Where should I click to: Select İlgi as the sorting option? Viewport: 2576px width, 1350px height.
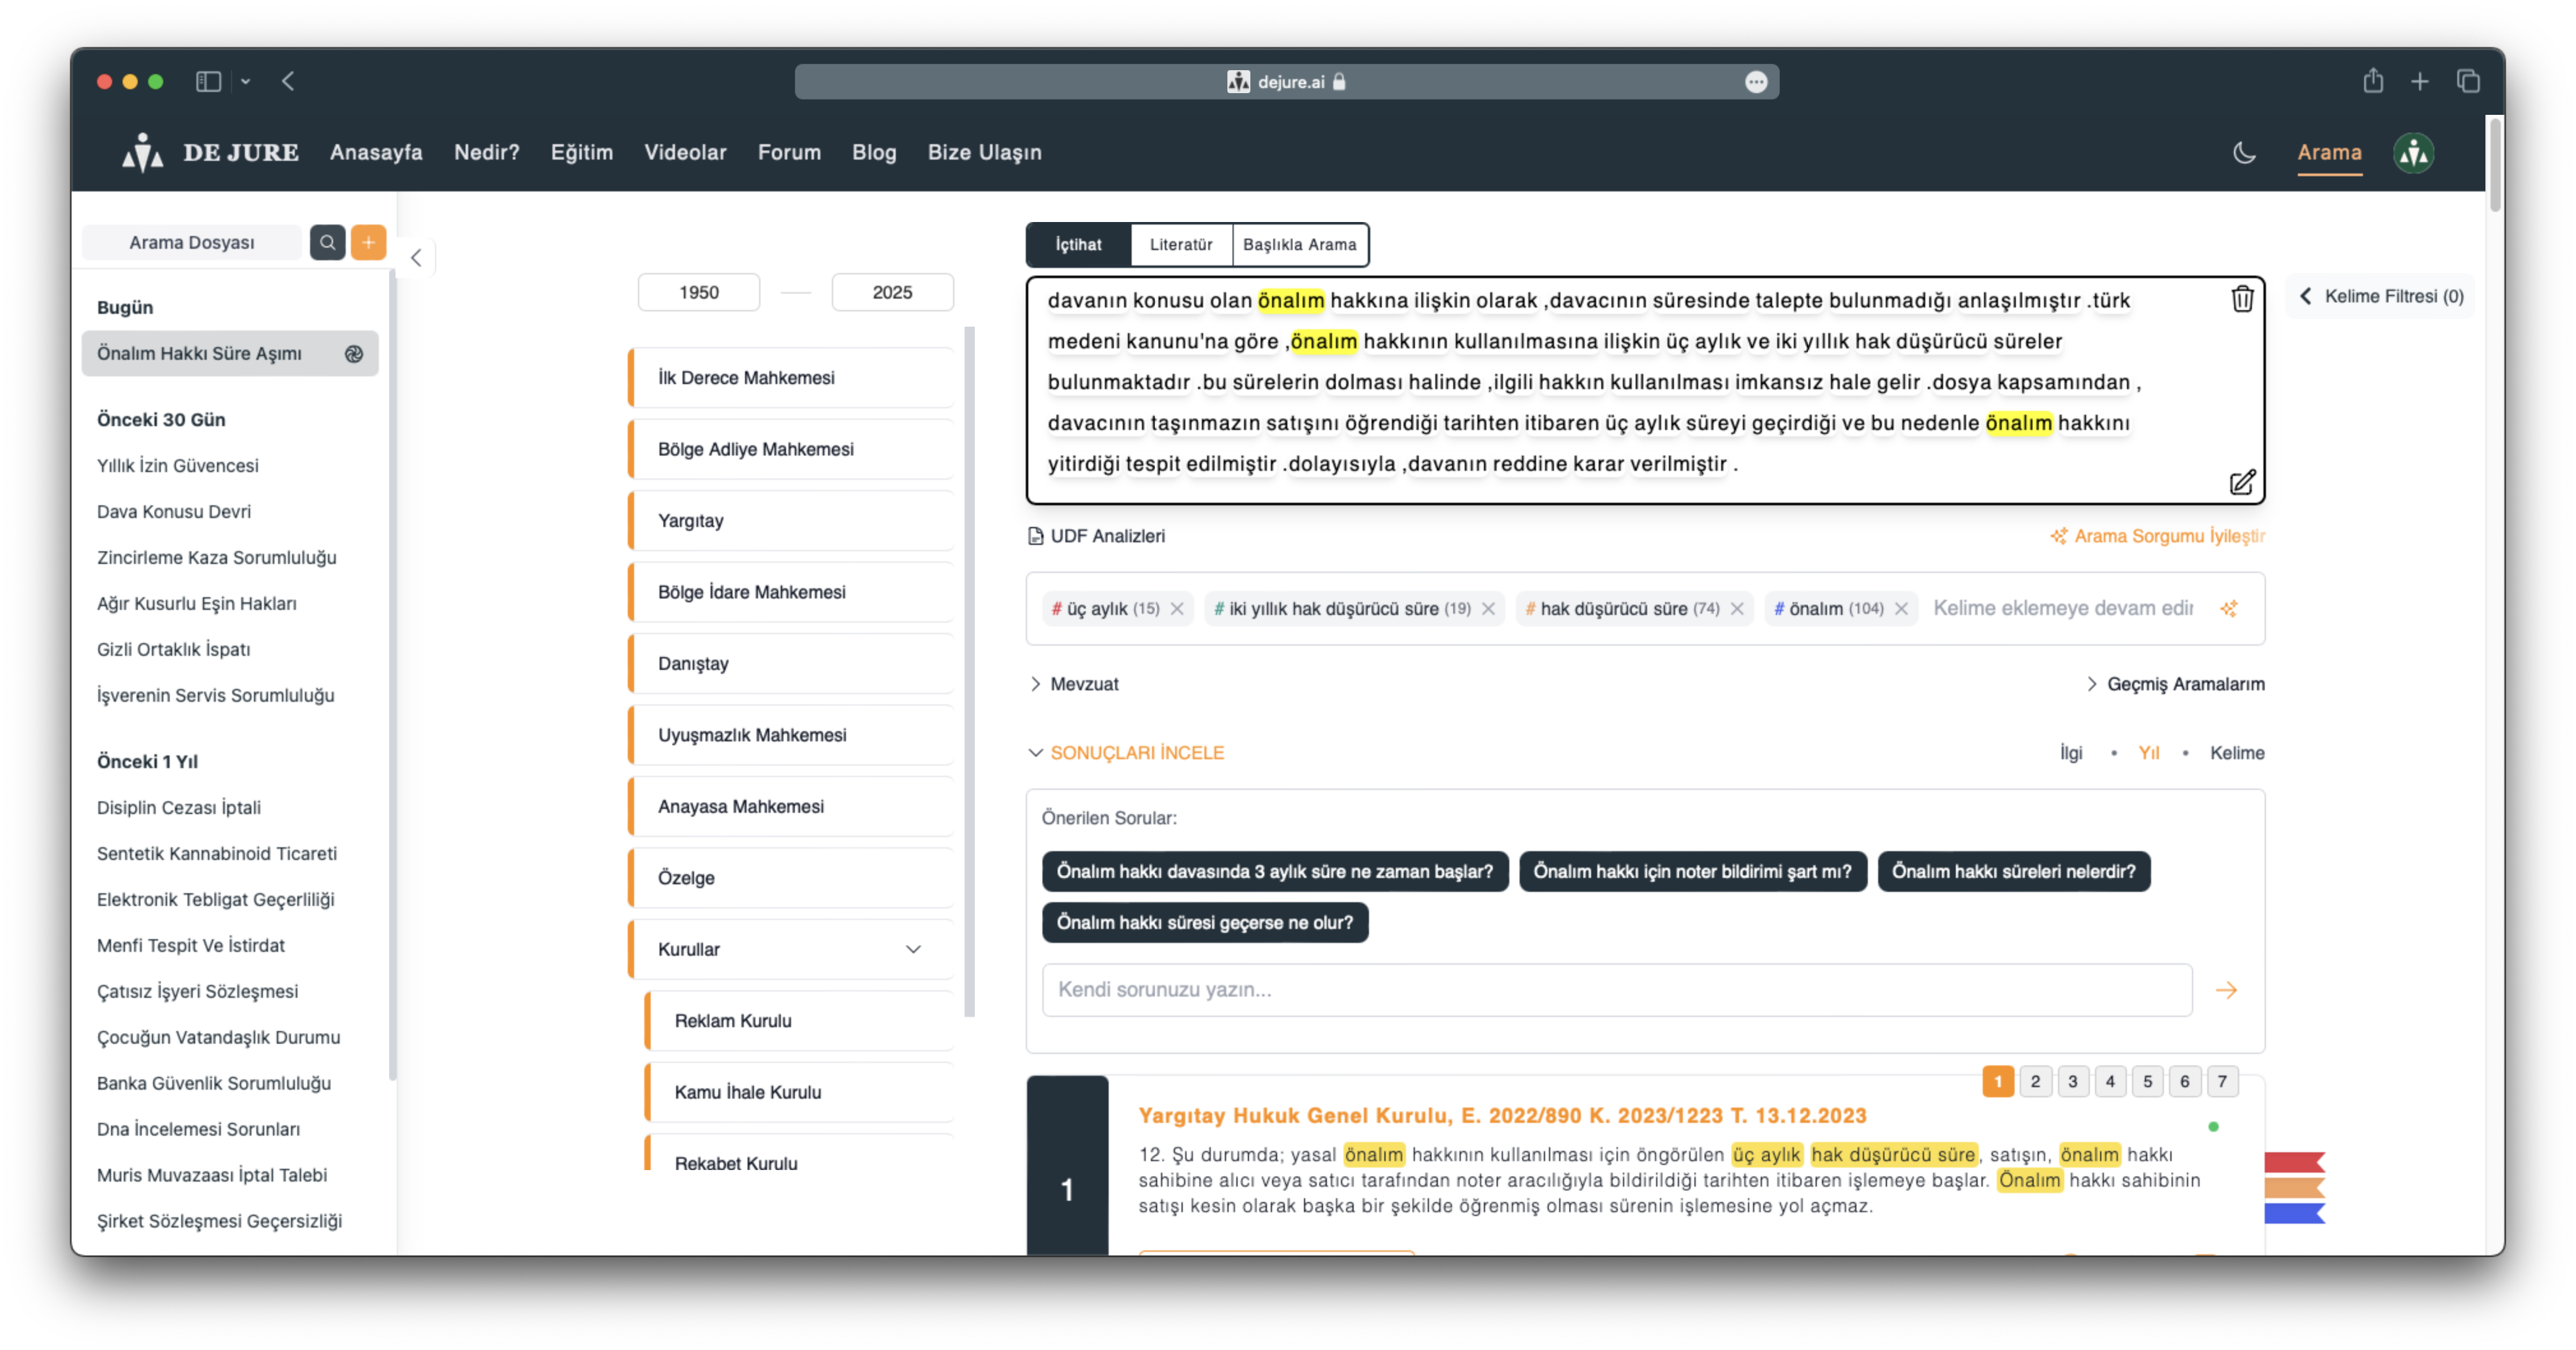coord(2071,753)
